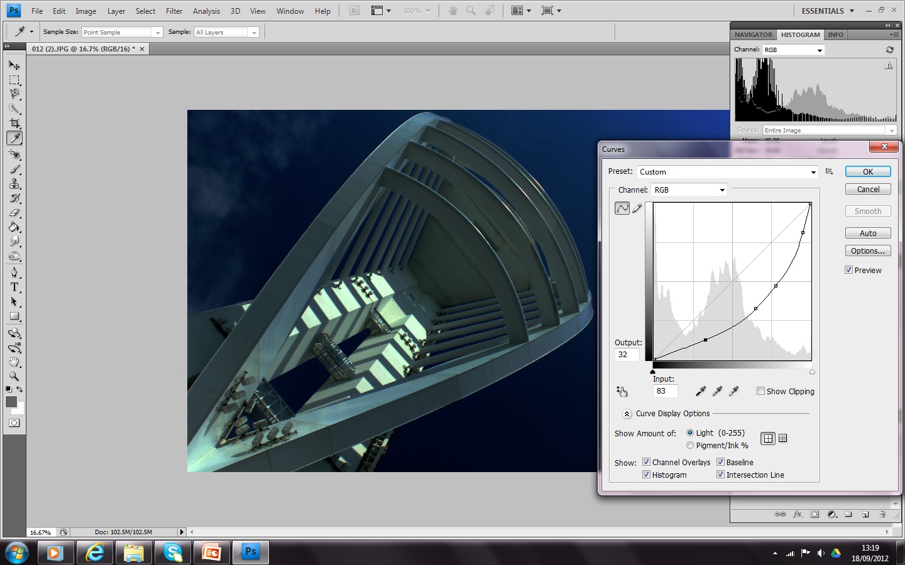The height and width of the screenshot is (565, 905).
Task: Select the Move tool
Action: pos(14,65)
